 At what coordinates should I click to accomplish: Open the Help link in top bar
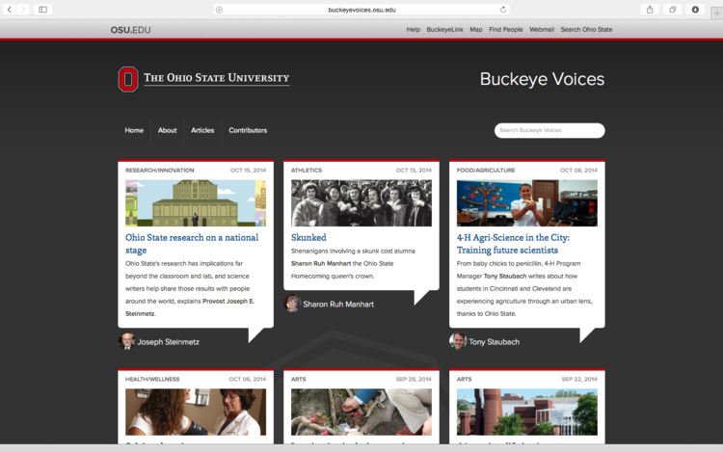tap(414, 30)
